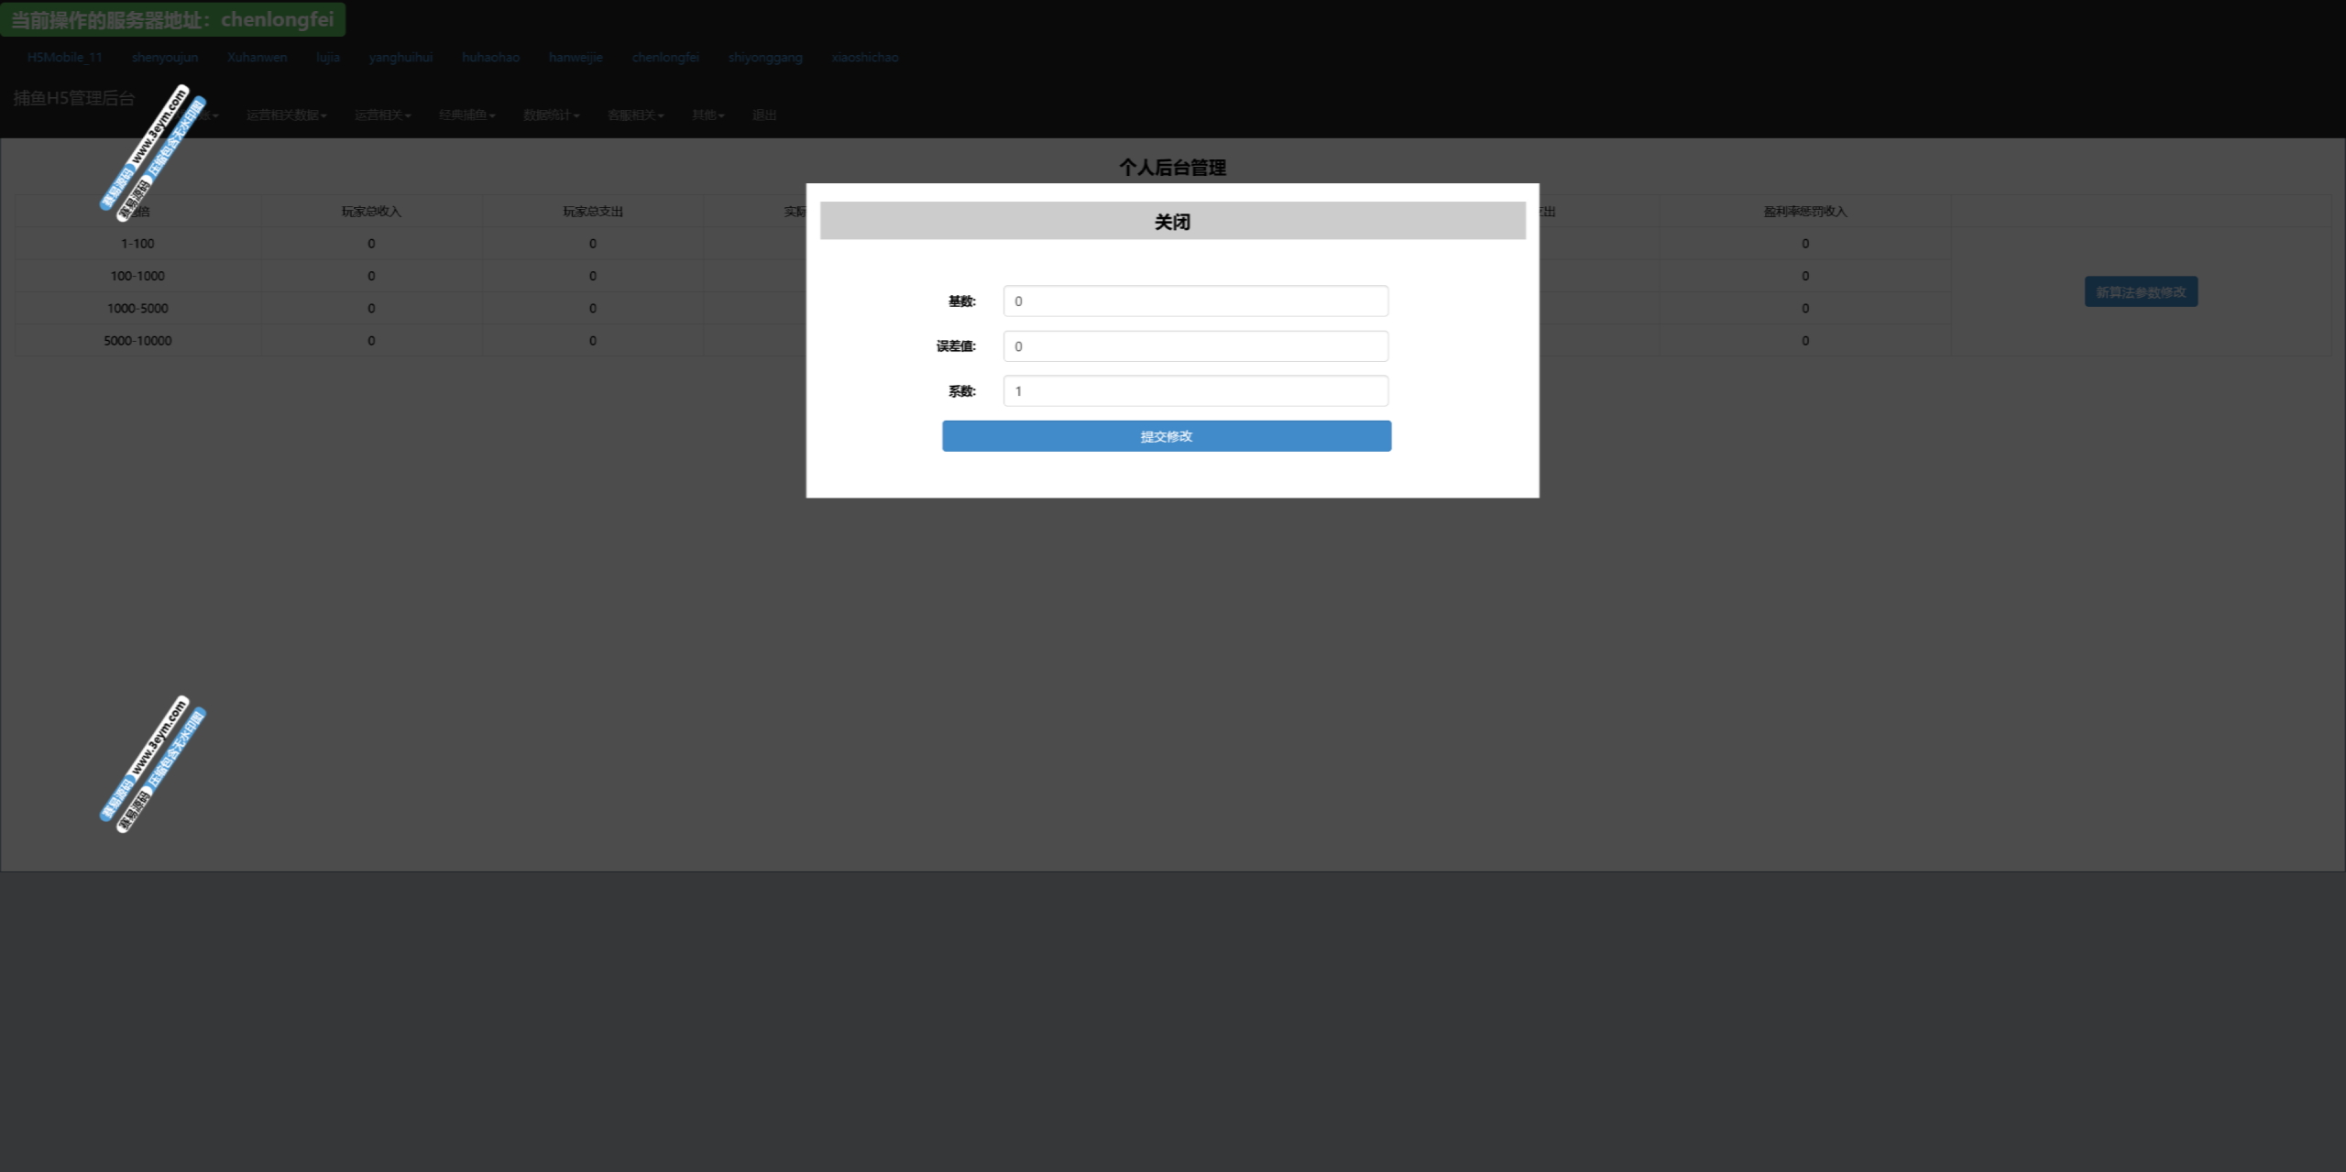The height and width of the screenshot is (1172, 2346).
Task: Open the 经典捕鱼 dropdown menu
Action: point(466,115)
